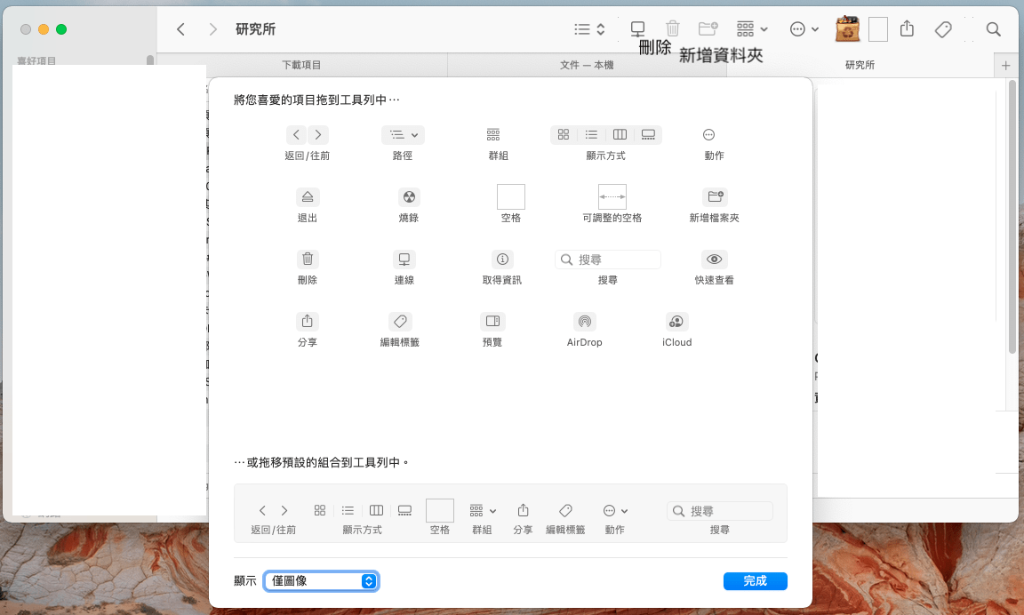
Task: Open the Action ellipsis menu in toolbar
Action: click(x=804, y=29)
